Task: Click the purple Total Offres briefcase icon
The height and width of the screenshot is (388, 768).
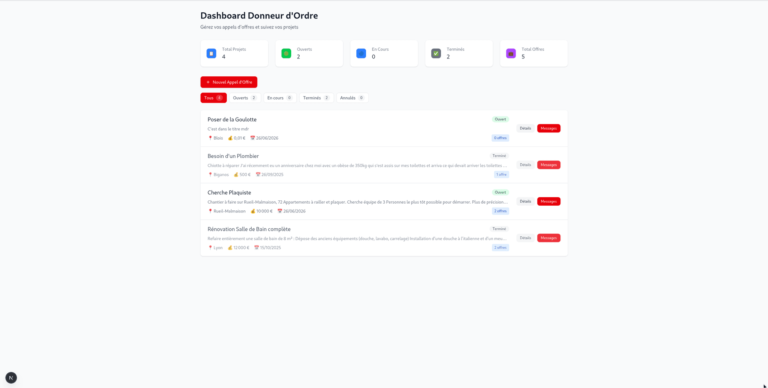Action: coord(511,53)
